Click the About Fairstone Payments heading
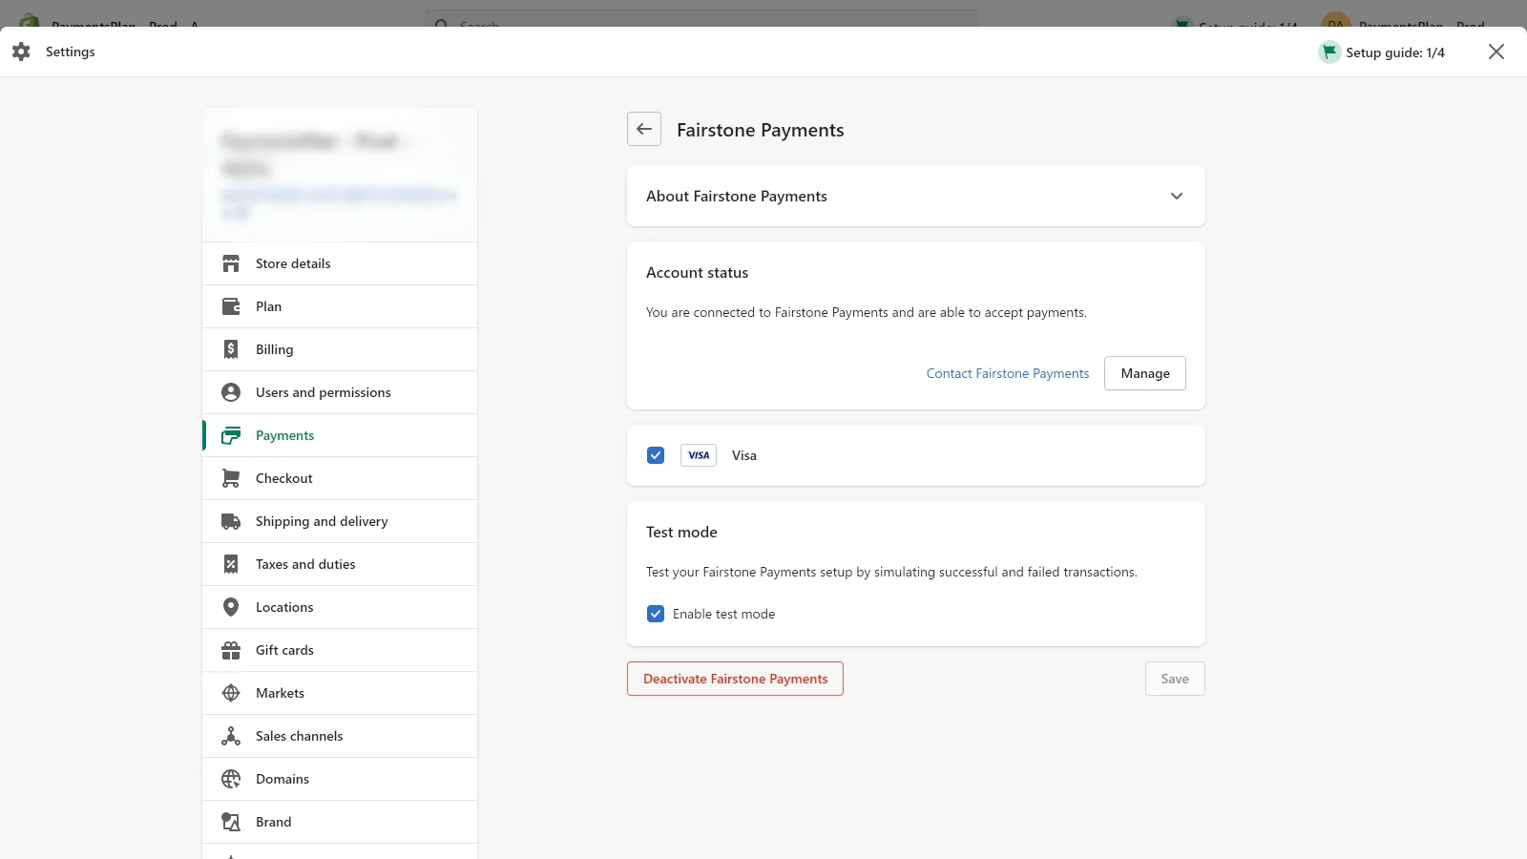1527x859 pixels. (737, 196)
